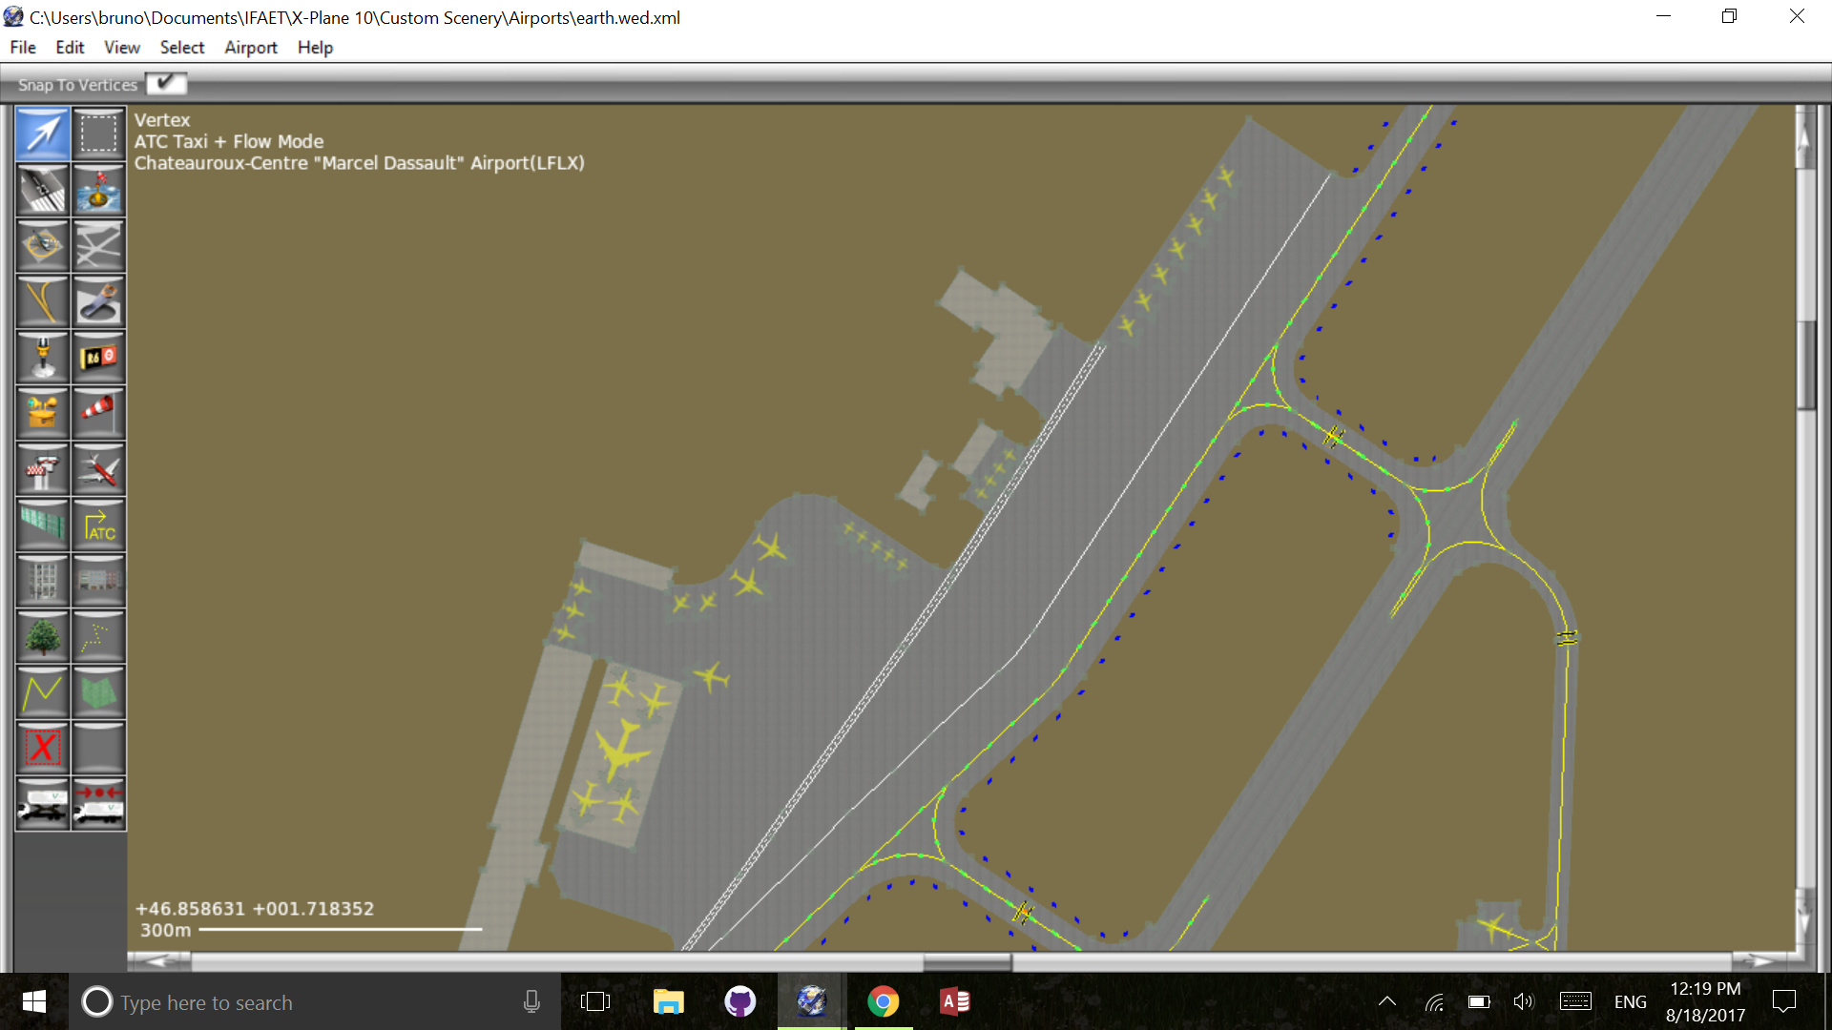Choose the Sealane buoy tool
Viewport: 1832px width, 1030px height.
tap(98, 190)
